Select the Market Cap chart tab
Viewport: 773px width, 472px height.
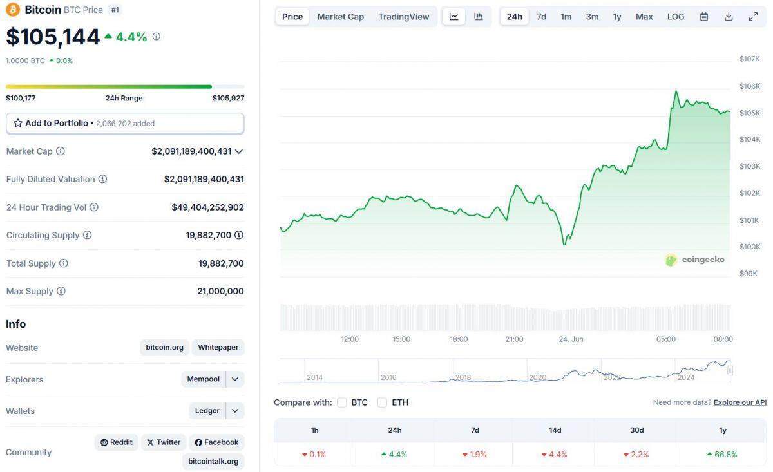(x=340, y=17)
